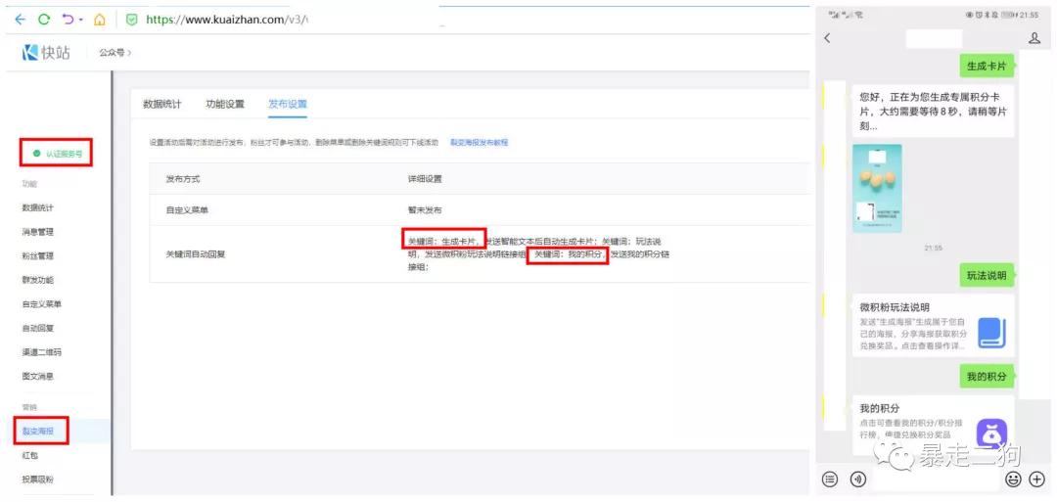Open the chat menu list icon
The width and height of the screenshot is (1057, 502).
pyautogui.click(x=831, y=479)
